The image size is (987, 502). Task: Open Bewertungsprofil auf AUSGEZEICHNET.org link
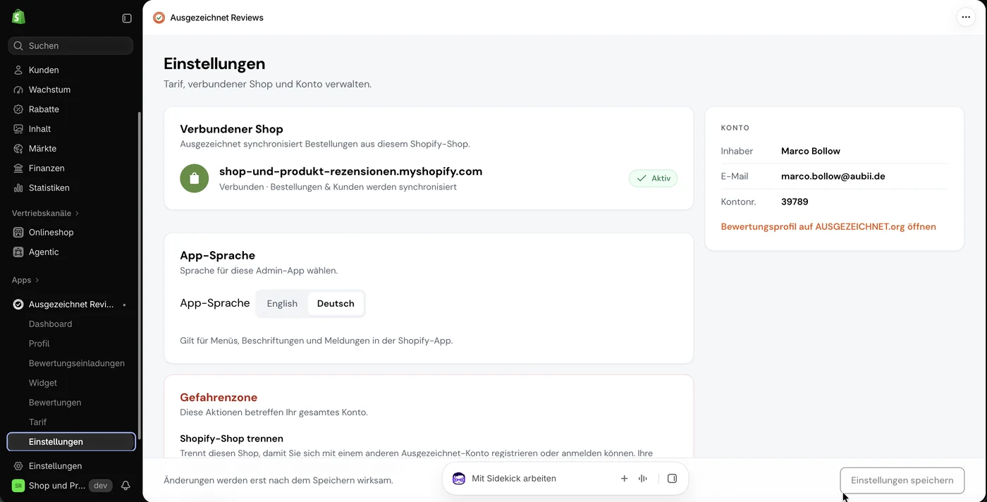[828, 227]
